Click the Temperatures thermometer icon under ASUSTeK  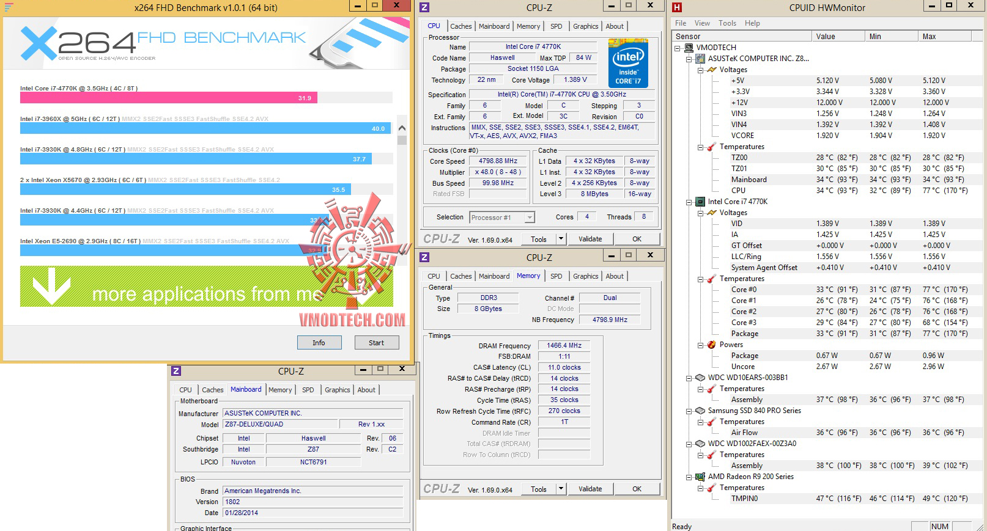coord(712,147)
